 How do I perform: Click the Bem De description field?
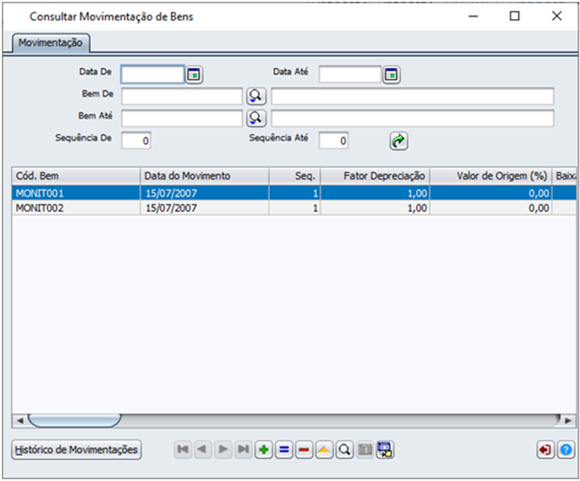412,96
